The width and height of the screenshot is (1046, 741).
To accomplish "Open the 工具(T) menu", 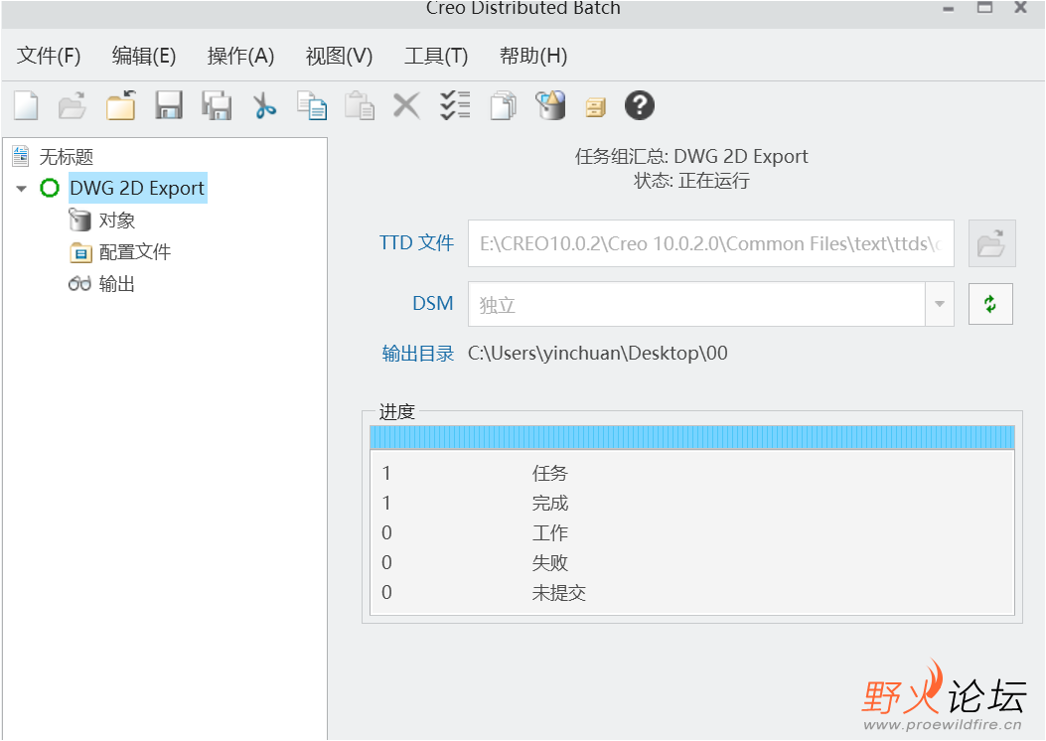I will point(436,56).
